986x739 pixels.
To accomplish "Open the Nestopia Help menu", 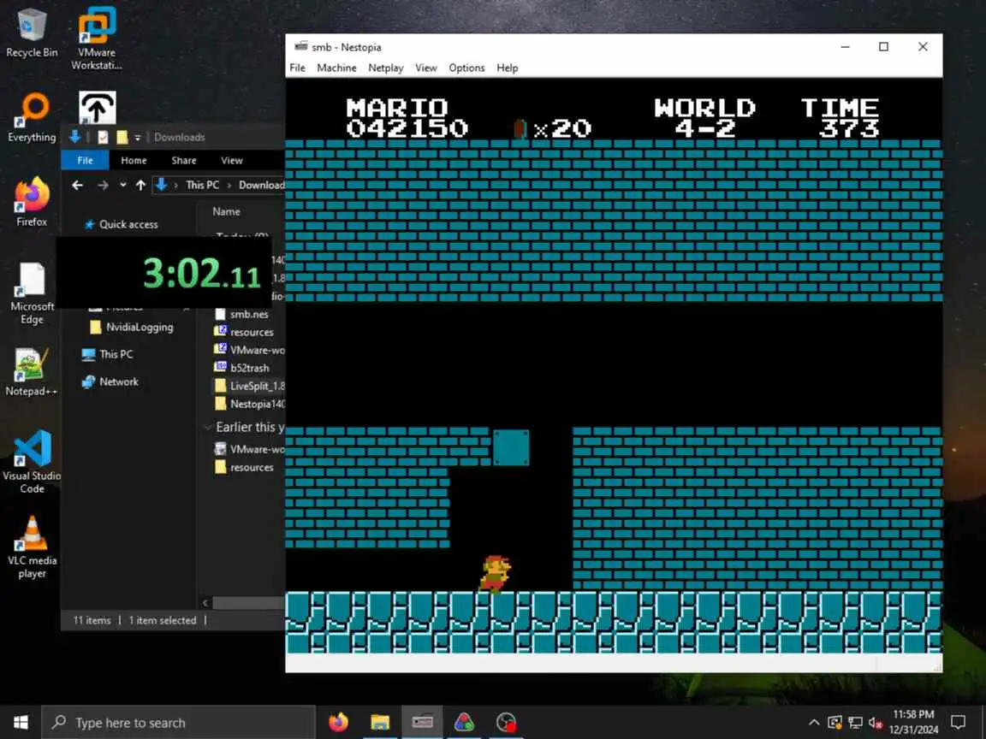I will tap(507, 68).
